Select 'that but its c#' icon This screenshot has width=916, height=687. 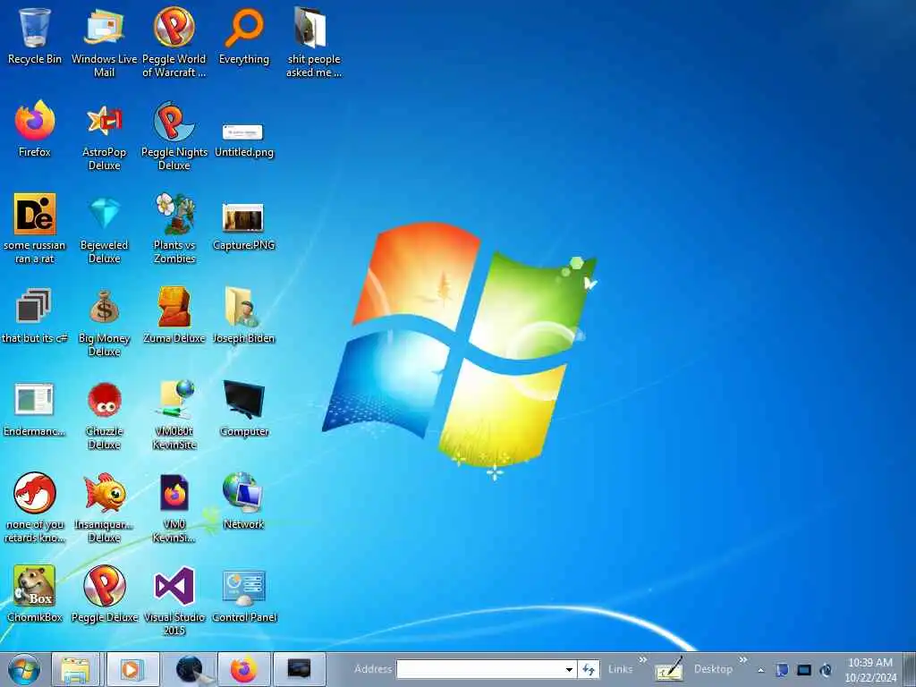click(35, 316)
